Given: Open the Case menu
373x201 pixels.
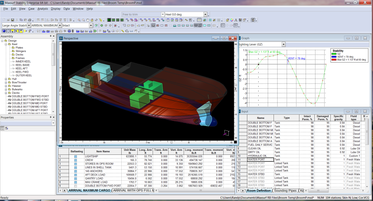Looking at the screenshot, I should click(31, 9).
